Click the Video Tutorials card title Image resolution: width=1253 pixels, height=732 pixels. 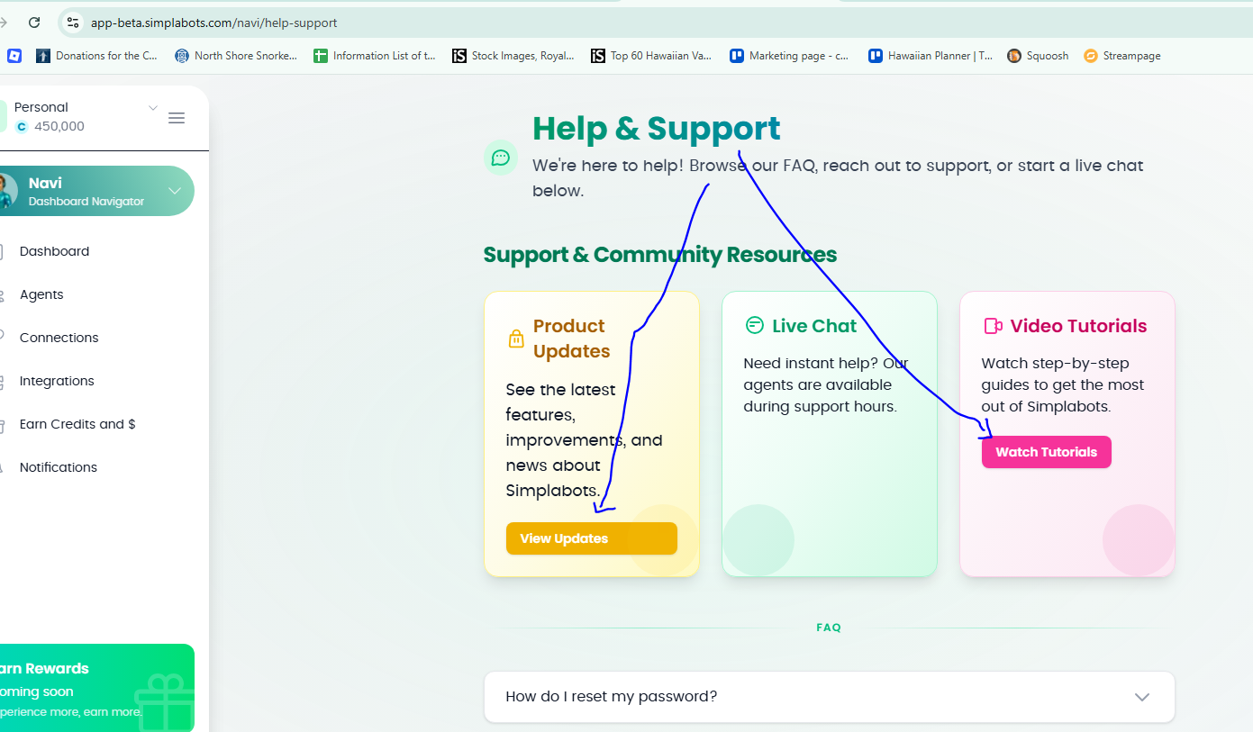tap(1078, 326)
